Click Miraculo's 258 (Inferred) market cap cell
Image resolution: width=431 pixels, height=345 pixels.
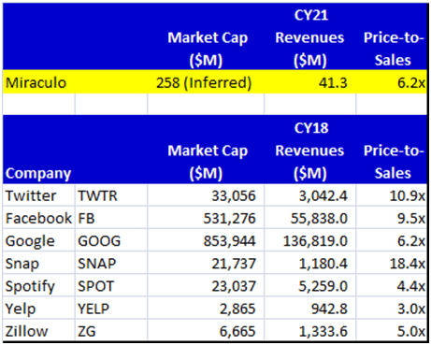[x=206, y=83]
